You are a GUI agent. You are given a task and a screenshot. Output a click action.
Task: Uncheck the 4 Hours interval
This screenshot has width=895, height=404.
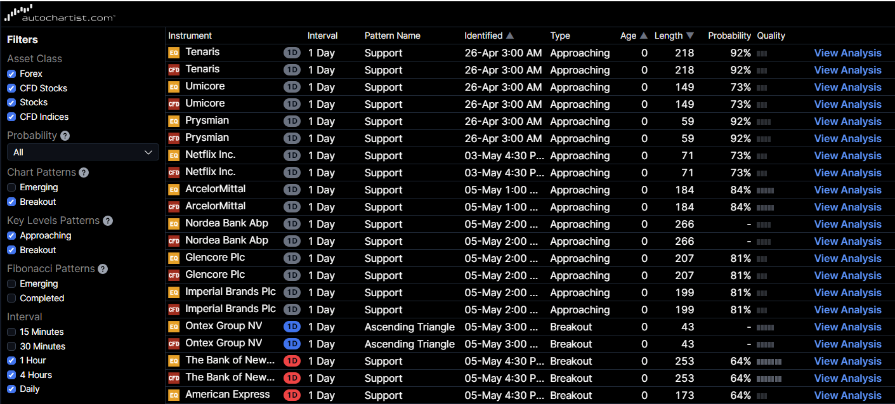[x=11, y=375]
